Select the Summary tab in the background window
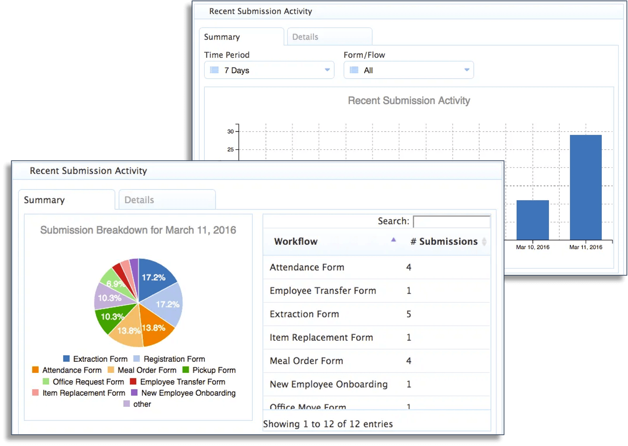Screen dimensions: 628x446 [x=222, y=36]
